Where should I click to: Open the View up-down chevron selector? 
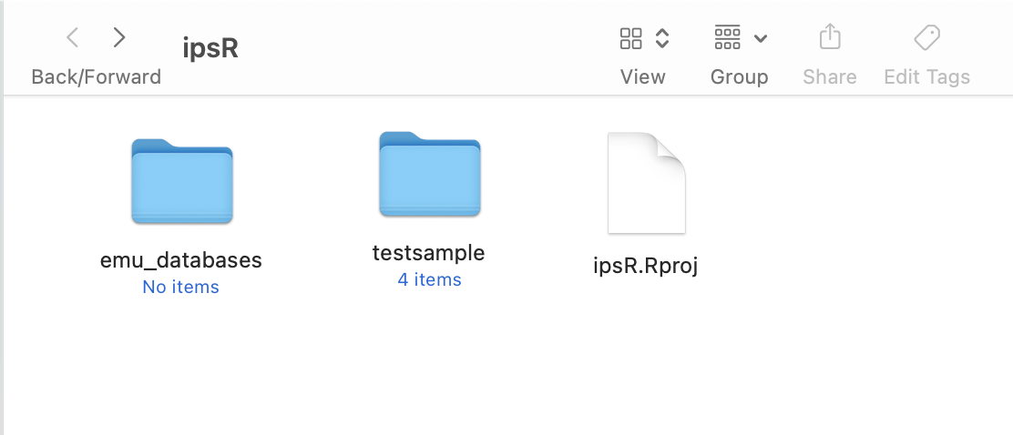pyautogui.click(x=663, y=38)
